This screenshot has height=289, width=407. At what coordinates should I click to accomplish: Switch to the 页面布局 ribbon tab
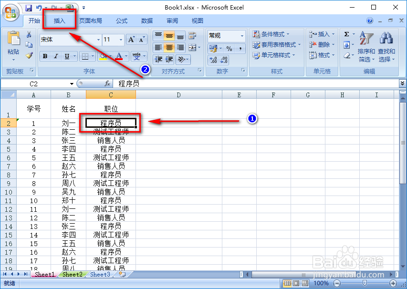(90, 21)
